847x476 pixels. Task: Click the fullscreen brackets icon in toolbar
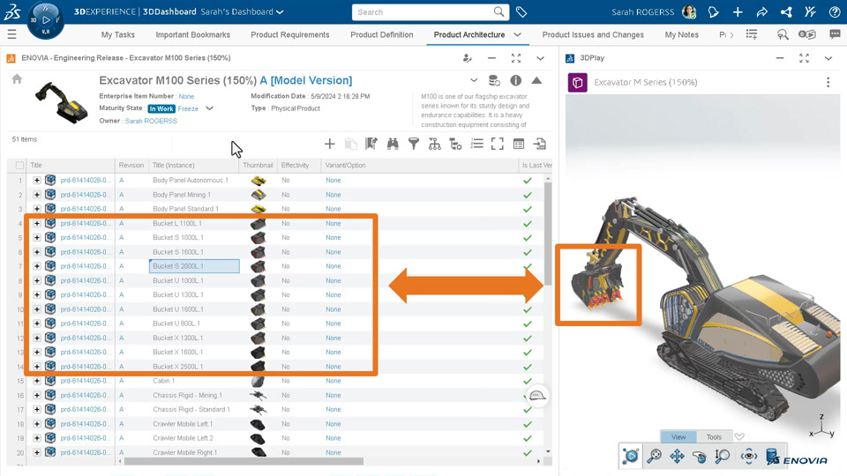pyautogui.click(x=498, y=144)
